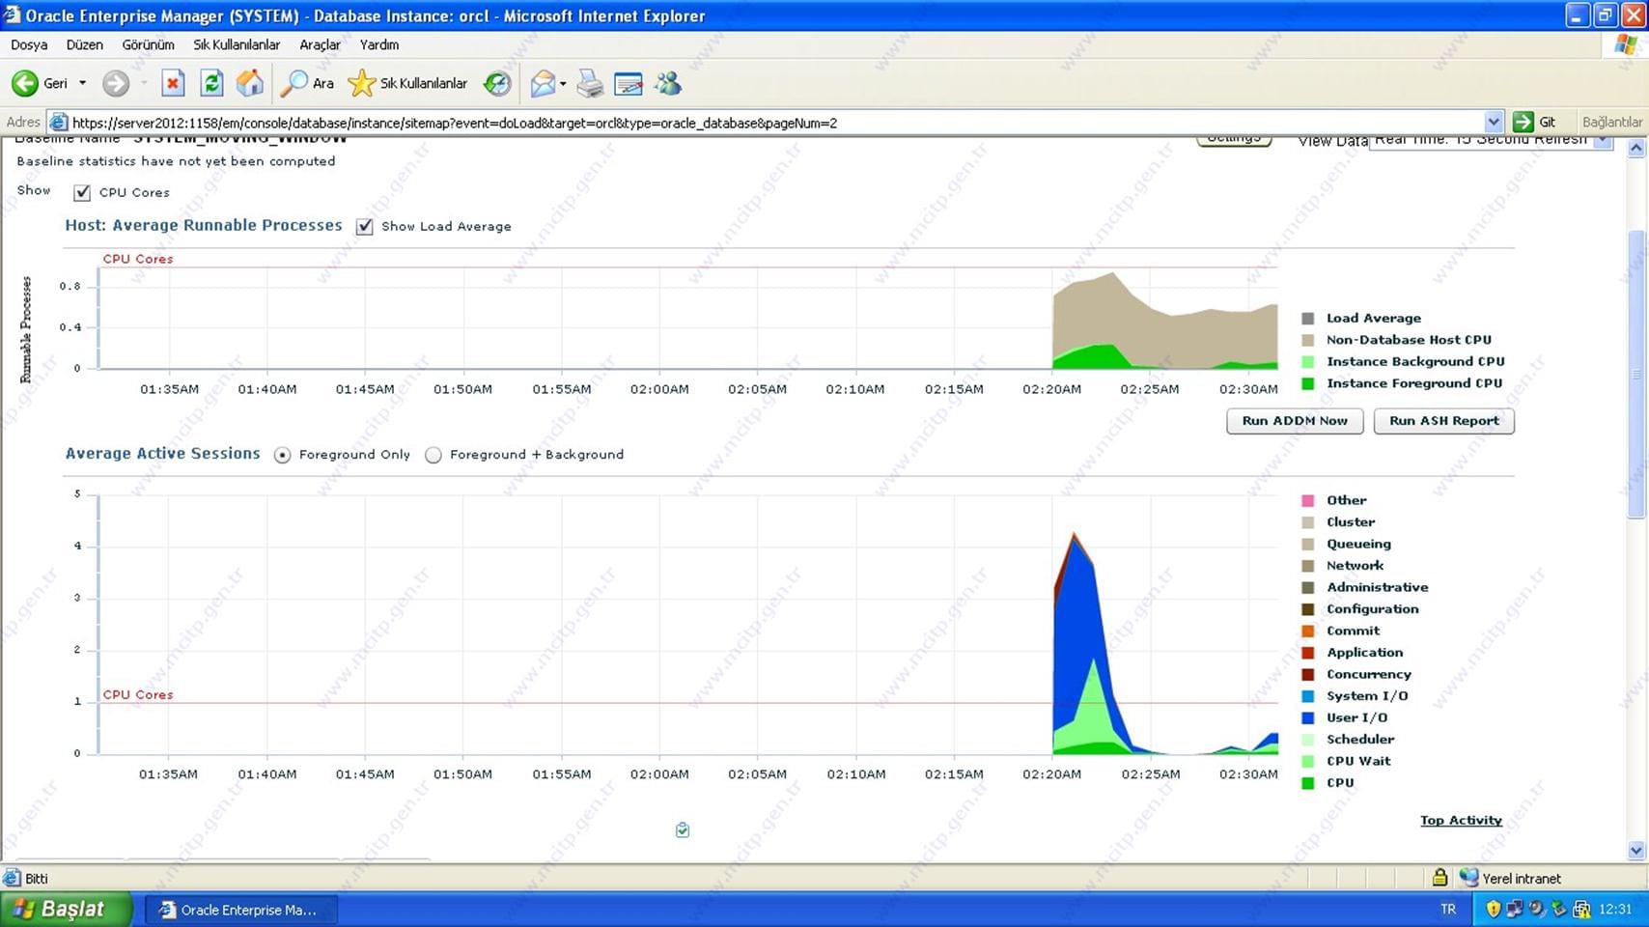
Task: Click the security shield tray icon
Action: (x=1493, y=909)
